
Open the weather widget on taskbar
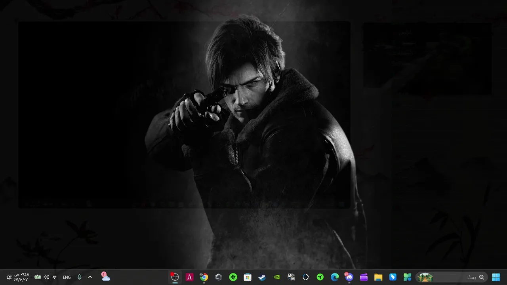(x=105, y=277)
